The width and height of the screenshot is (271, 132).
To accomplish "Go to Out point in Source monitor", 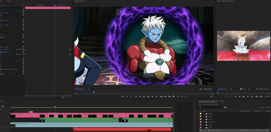I will click(251, 97).
